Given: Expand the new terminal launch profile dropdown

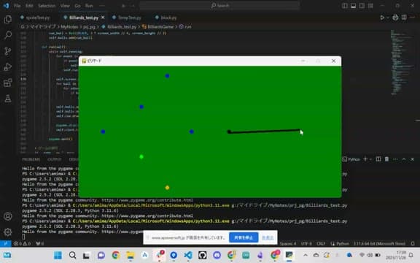Looking at the screenshot, I should (370, 159).
